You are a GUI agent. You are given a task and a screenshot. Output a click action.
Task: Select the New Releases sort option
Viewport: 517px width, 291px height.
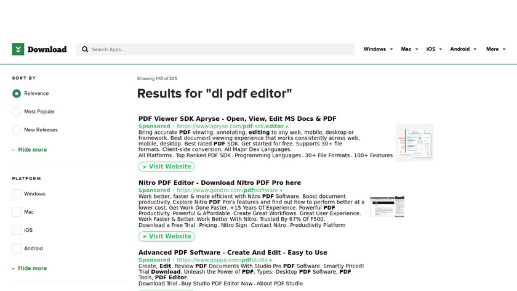(17, 130)
